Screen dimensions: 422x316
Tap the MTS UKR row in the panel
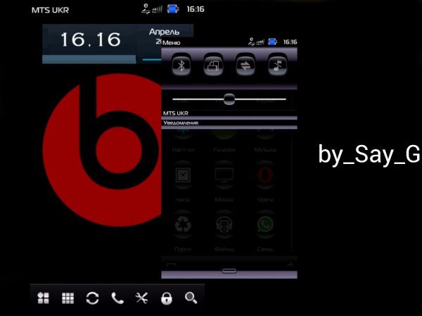(x=229, y=114)
